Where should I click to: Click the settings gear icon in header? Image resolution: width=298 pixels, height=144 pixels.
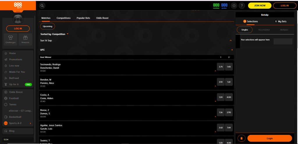coord(234,6)
